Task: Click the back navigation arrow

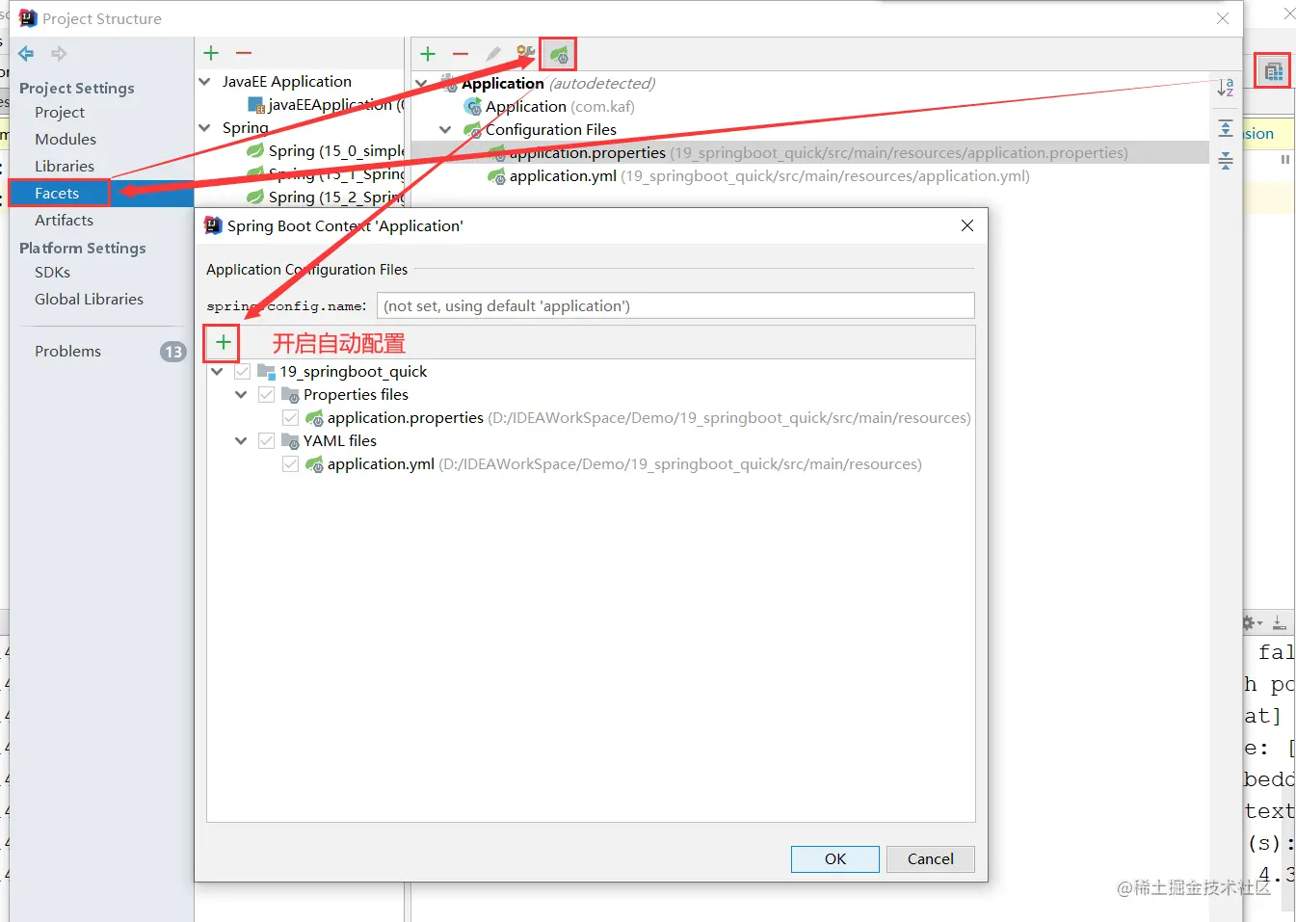Action: 26,54
